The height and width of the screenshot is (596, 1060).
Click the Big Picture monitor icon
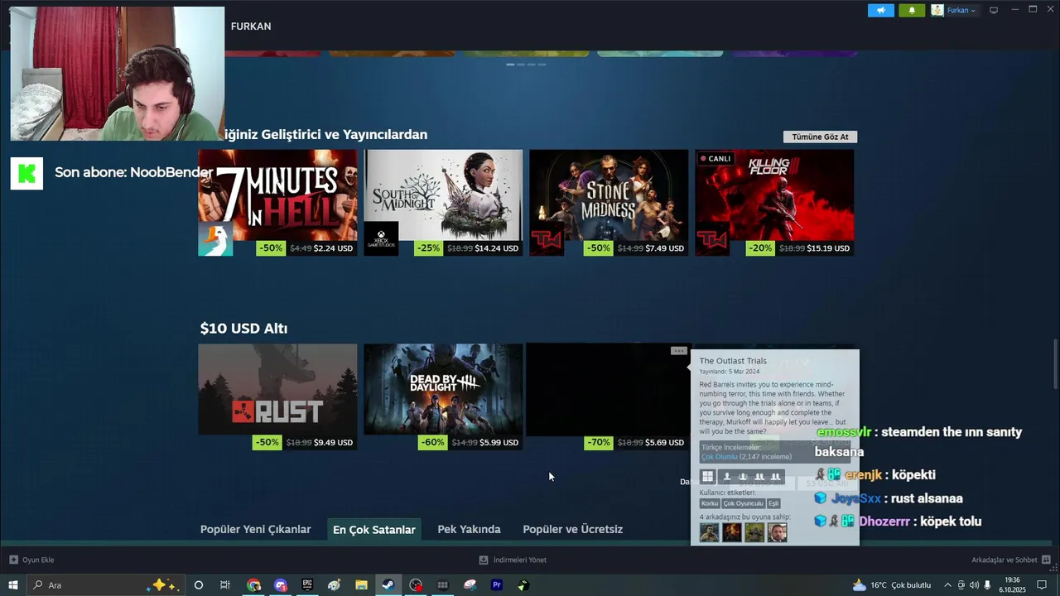pyautogui.click(x=994, y=10)
